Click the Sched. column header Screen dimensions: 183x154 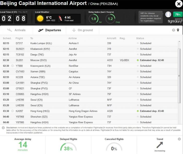click(7, 38)
